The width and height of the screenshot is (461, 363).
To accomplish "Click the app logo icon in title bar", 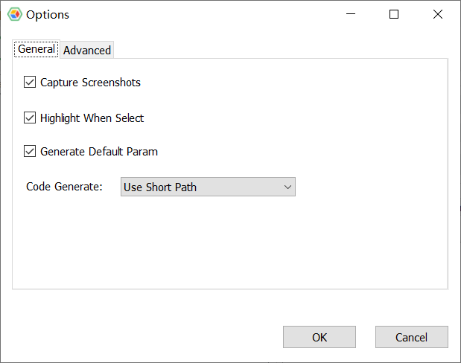I will 15,14.
